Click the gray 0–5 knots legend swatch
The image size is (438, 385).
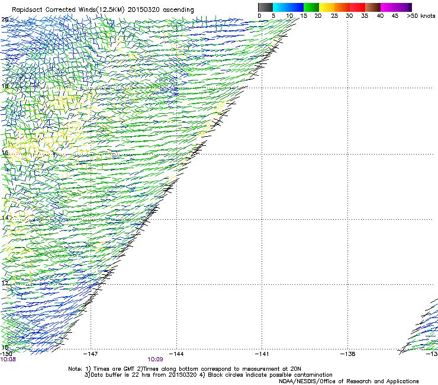pyautogui.click(x=265, y=7)
